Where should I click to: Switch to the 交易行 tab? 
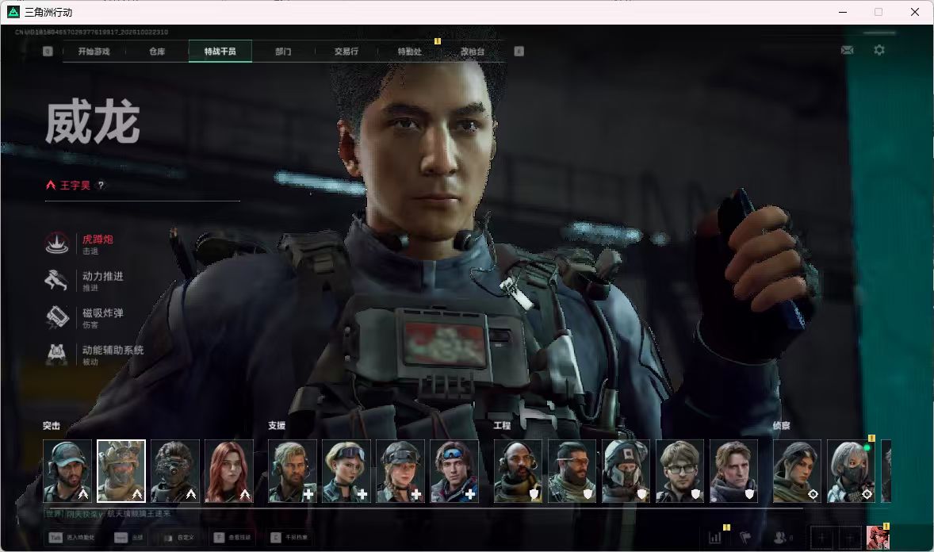coord(346,52)
